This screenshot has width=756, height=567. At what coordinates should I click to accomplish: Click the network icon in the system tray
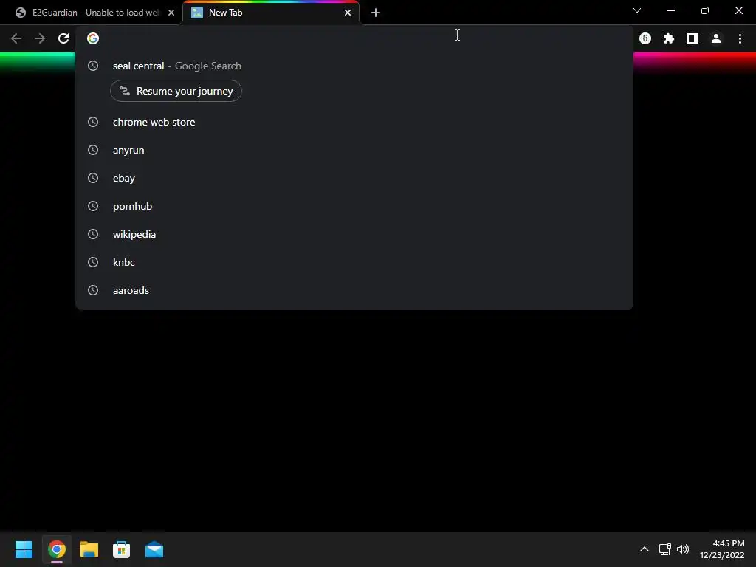[x=665, y=549]
